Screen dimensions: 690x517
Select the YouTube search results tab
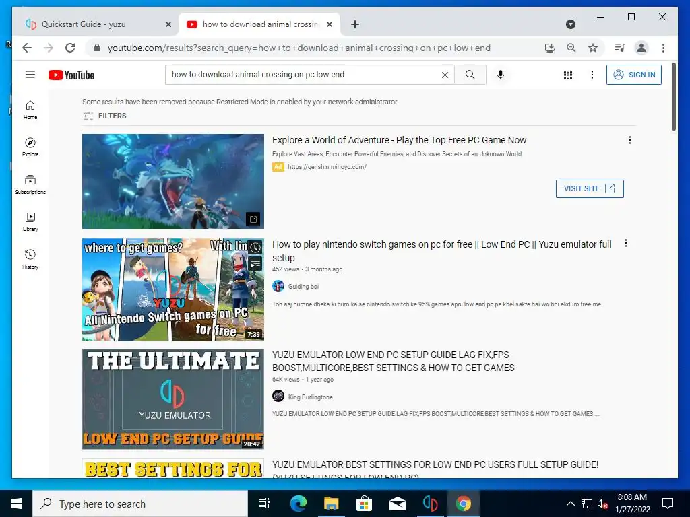pyautogui.click(x=259, y=24)
